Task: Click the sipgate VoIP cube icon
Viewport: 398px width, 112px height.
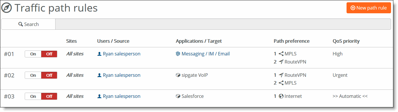Action: (178, 75)
